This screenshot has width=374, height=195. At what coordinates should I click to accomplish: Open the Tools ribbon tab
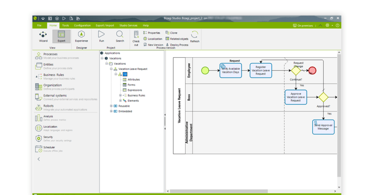65,25
